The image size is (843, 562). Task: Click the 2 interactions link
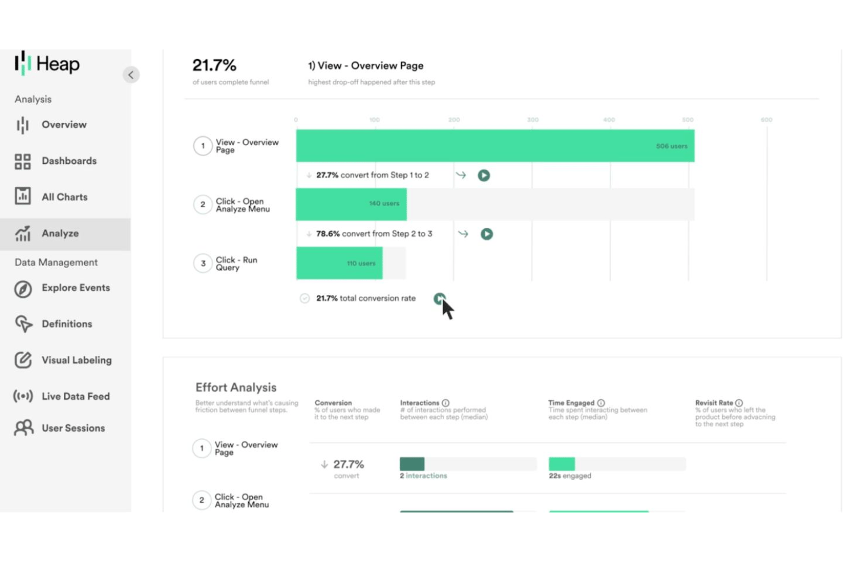pyautogui.click(x=423, y=476)
